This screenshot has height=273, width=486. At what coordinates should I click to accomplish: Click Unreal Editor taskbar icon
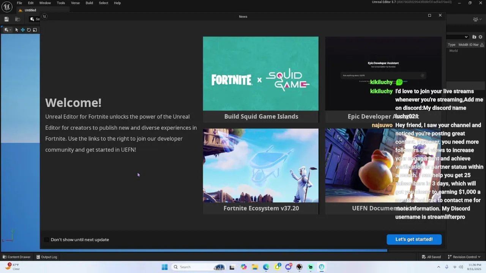tap(322, 267)
